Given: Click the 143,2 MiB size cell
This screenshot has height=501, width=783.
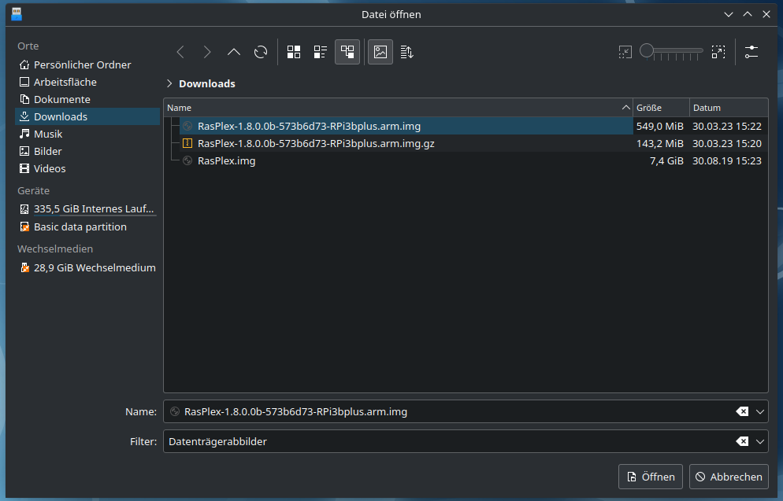Looking at the screenshot, I should 659,144.
